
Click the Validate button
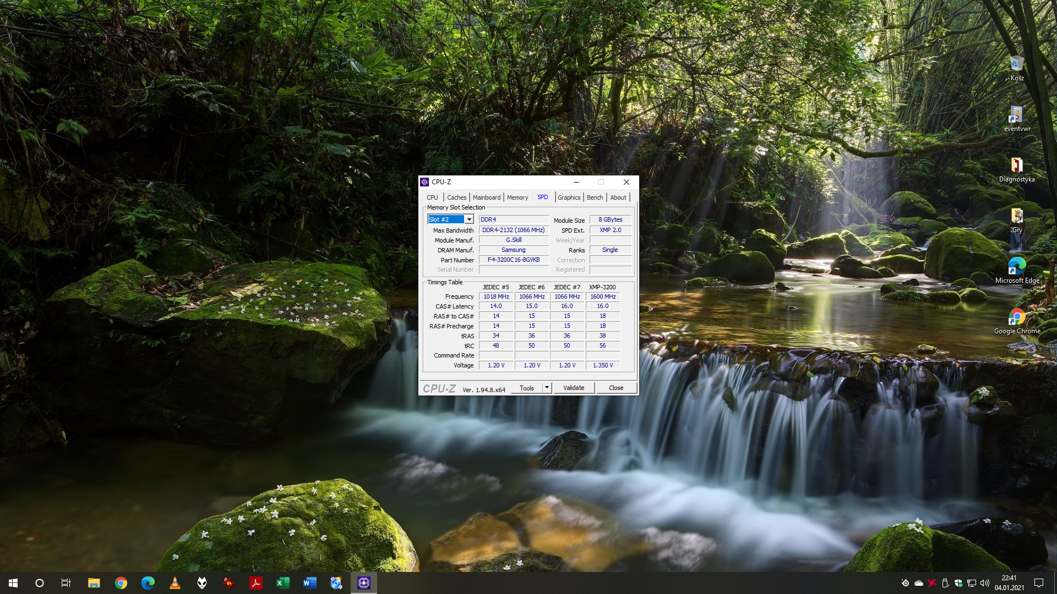574,388
